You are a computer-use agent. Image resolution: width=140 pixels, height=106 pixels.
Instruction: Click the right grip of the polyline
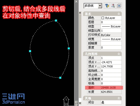69,48
